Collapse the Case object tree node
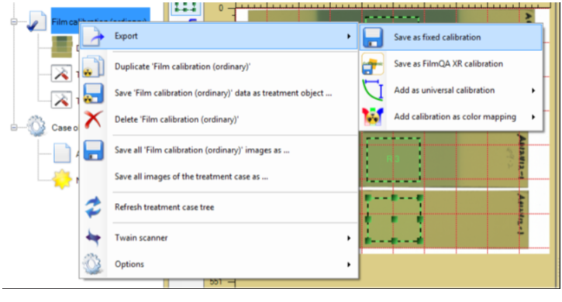Image resolution: width=562 pixels, height=302 pixels. [14, 128]
